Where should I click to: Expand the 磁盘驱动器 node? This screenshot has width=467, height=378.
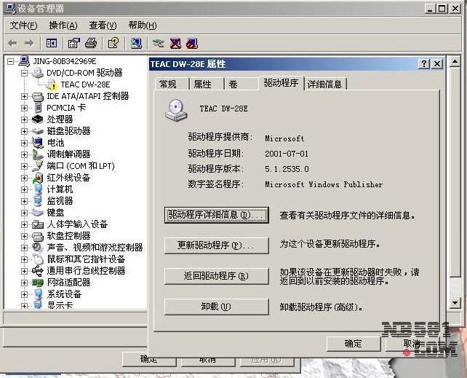(x=25, y=132)
